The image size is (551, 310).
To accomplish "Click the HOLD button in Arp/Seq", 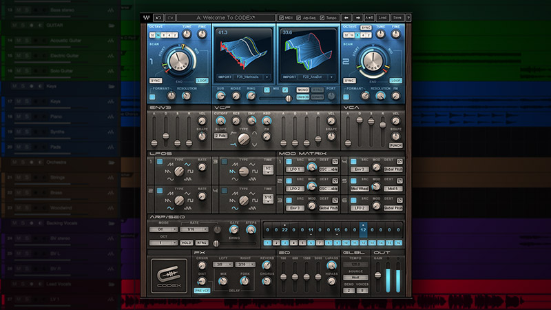I will pyautogui.click(x=186, y=242).
